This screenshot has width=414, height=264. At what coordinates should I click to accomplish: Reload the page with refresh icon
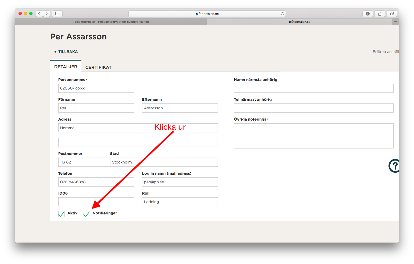click(x=282, y=14)
